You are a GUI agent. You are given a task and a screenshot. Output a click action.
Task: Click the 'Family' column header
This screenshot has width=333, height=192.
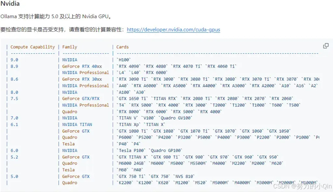70,47
